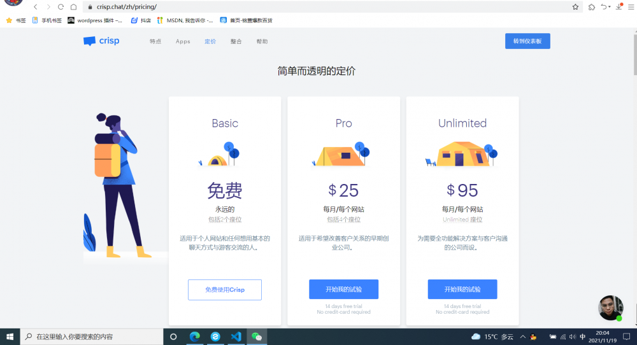Open the 抖店 bookmark
This screenshot has width=637, height=345.
[141, 20]
